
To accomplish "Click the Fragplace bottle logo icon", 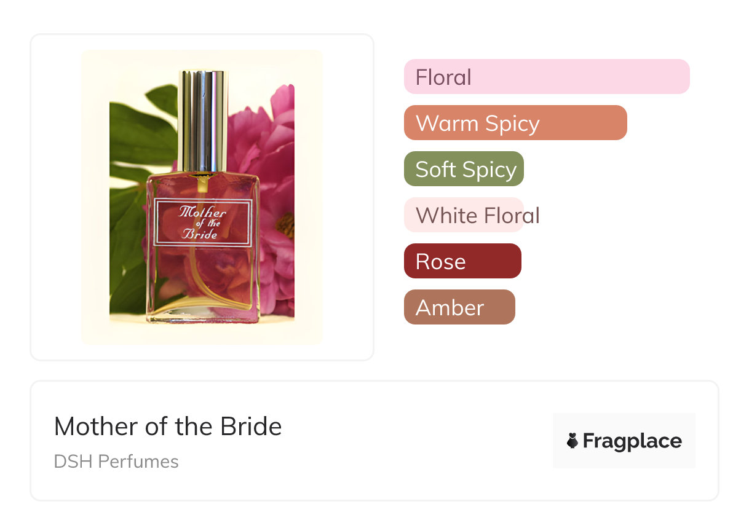I will [x=573, y=441].
